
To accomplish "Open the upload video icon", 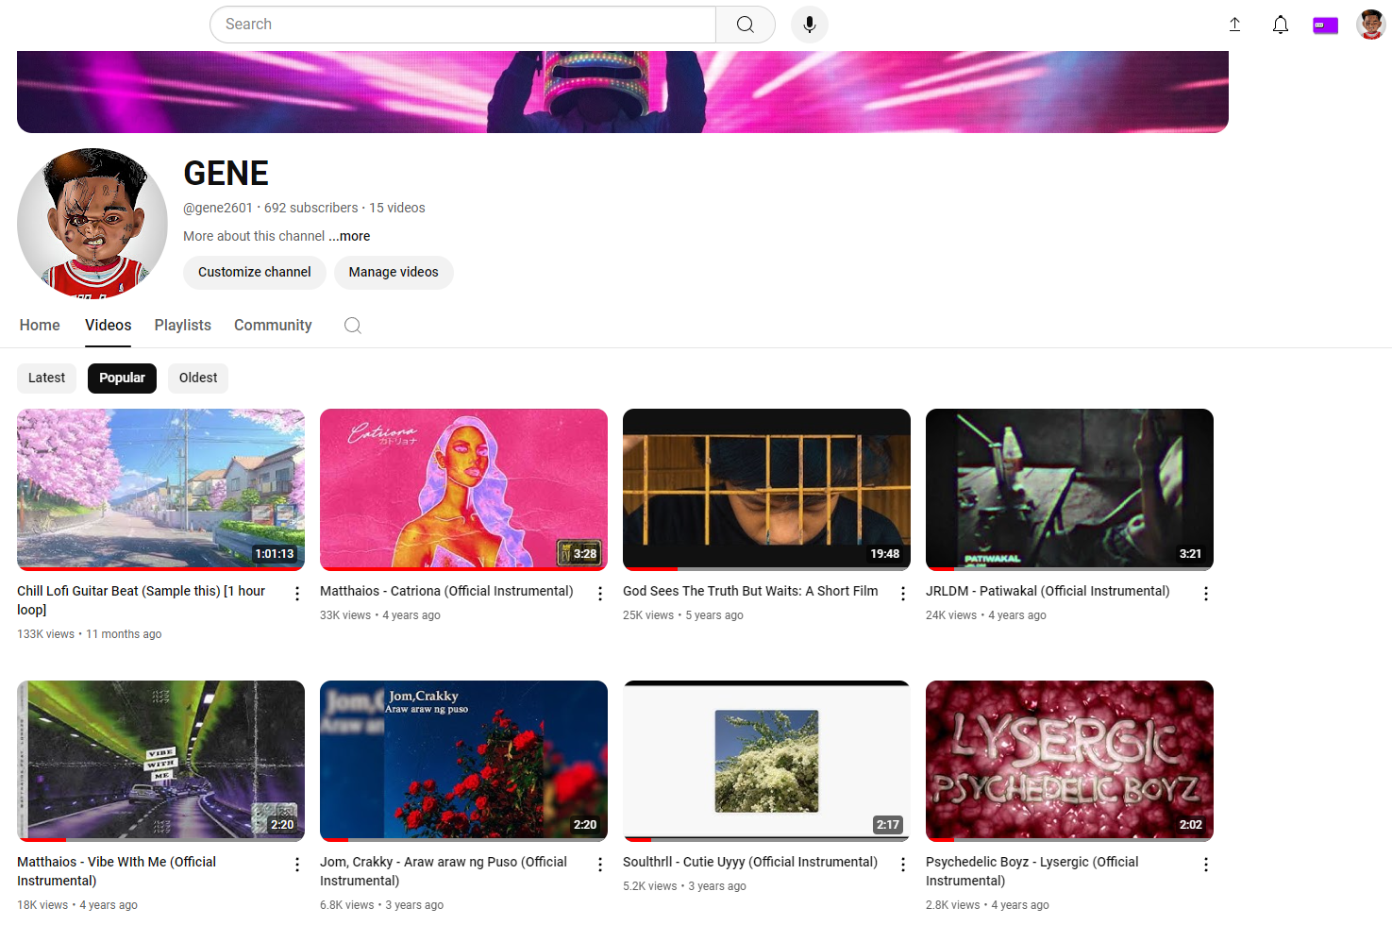I will click(1234, 25).
